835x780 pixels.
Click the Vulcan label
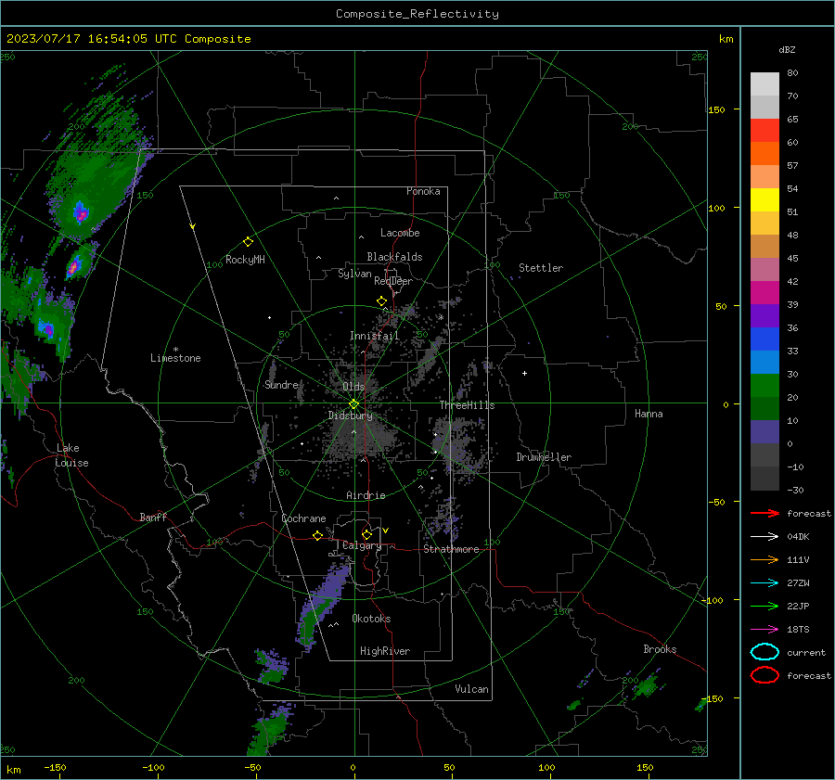tap(471, 689)
